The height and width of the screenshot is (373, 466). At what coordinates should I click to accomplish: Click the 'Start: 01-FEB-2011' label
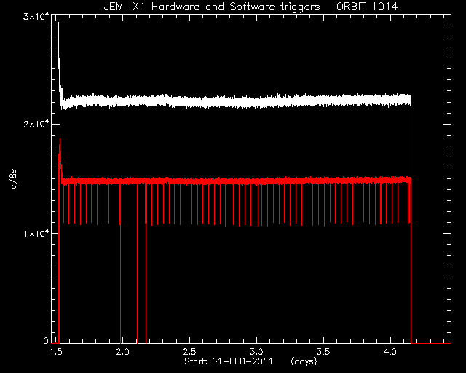229,361
